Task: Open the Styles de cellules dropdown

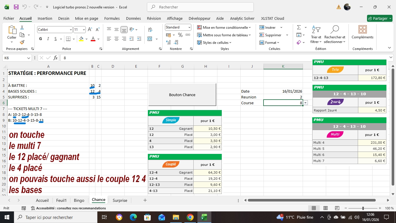Action: (215, 42)
